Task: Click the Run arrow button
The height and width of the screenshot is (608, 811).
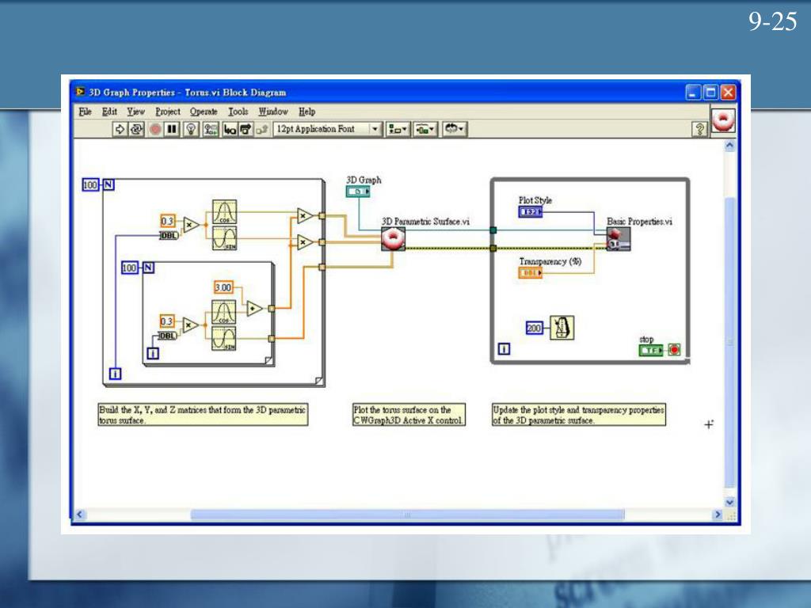Action: coord(120,129)
